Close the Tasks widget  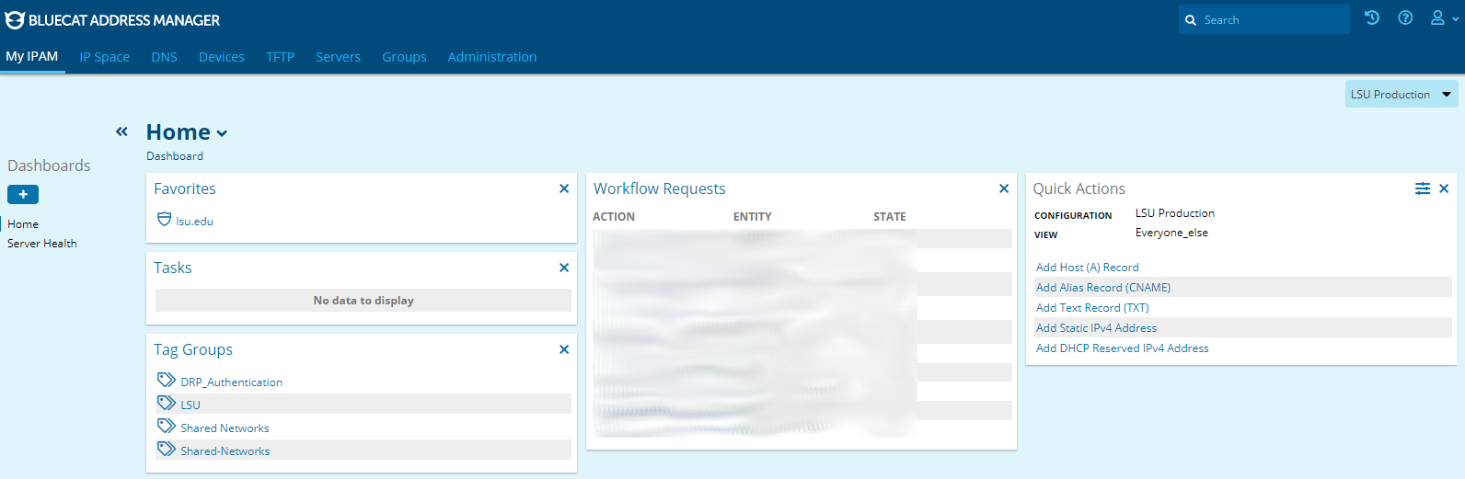(564, 268)
